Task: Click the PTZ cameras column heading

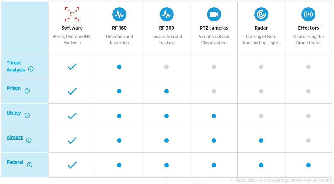Action: tap(214, 28)
